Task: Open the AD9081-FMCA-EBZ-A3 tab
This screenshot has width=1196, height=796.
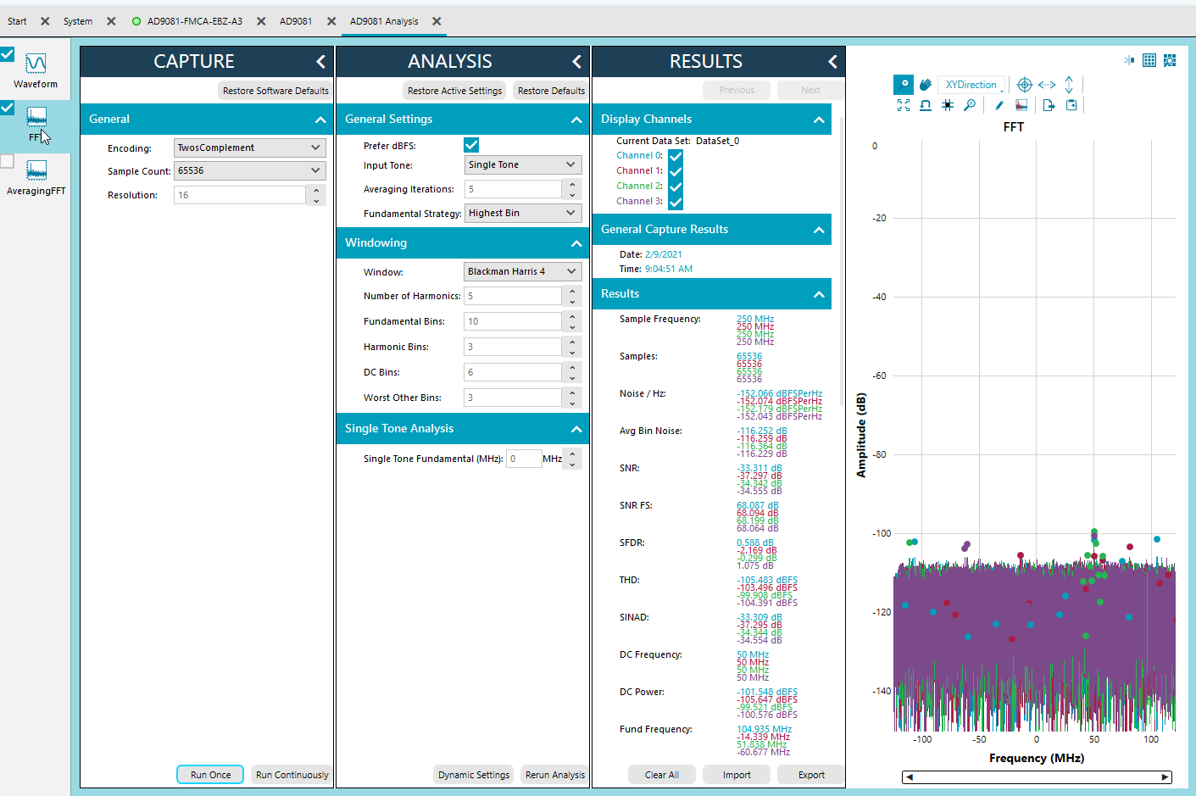Action: 195,21
